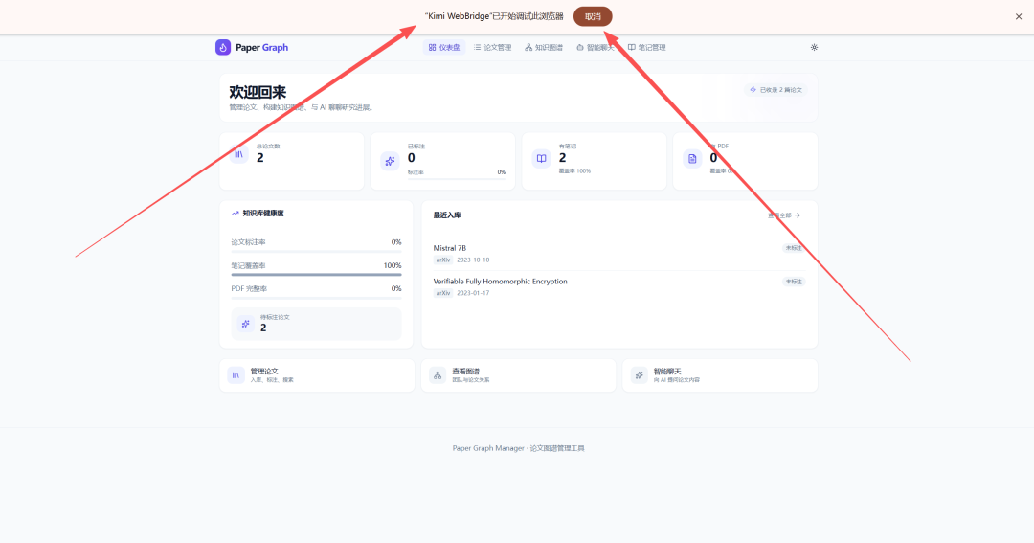The height and width of the screenshot is (543, 1034).
Task: Click the 管理论文 shortcut title
Action: (x=264, y=371)
